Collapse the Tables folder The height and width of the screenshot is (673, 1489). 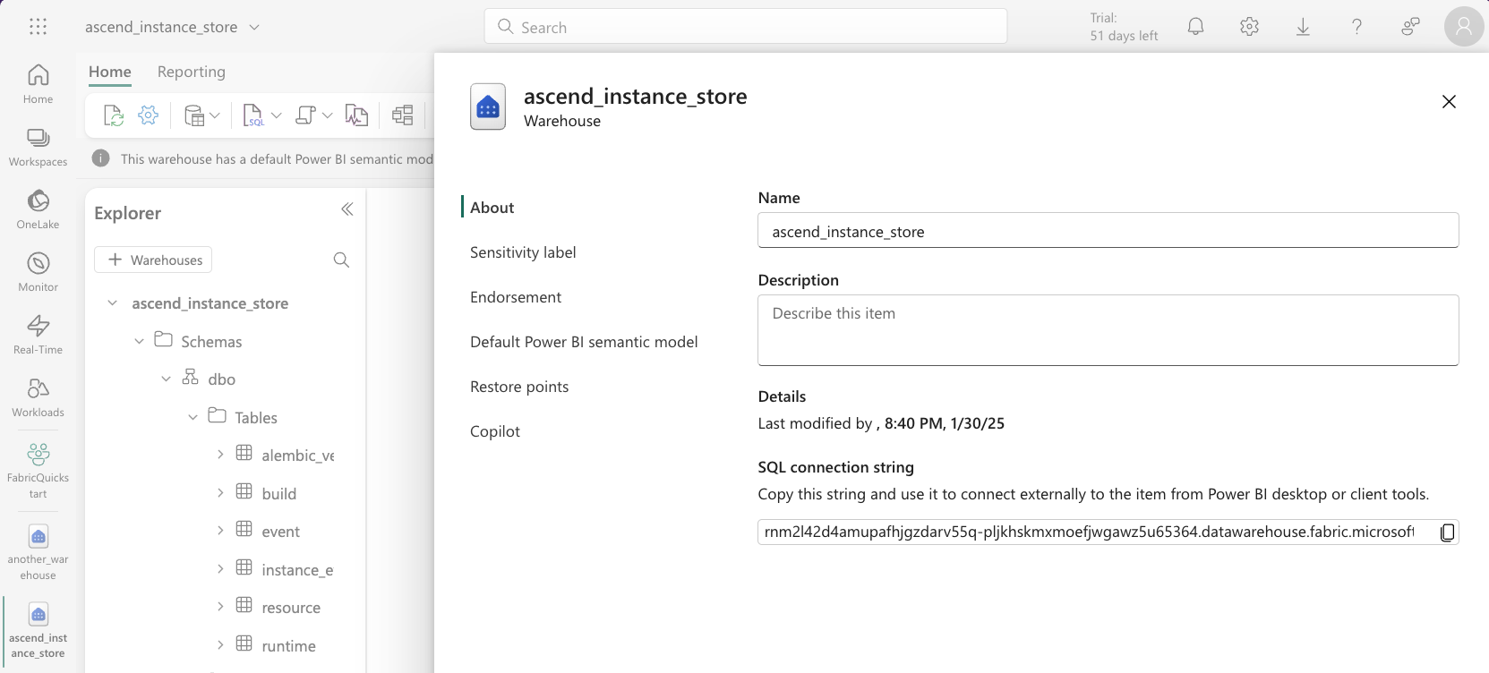(x=193, y=417)
